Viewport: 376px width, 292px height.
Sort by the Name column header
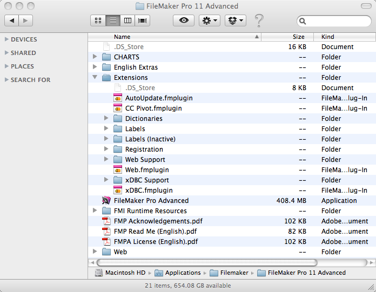174,37
